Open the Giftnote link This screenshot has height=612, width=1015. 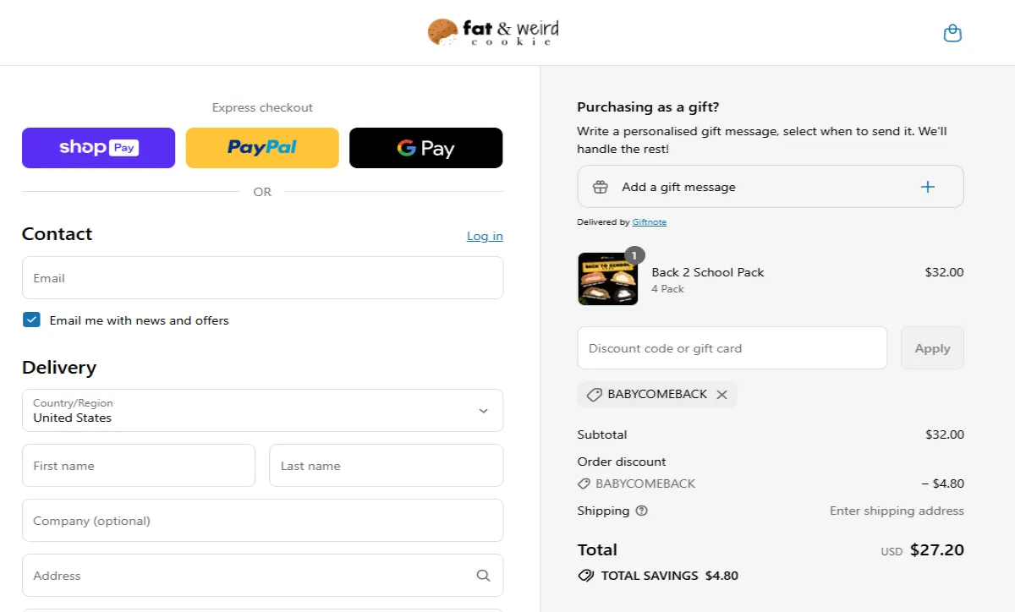click(x=650, y=221)
